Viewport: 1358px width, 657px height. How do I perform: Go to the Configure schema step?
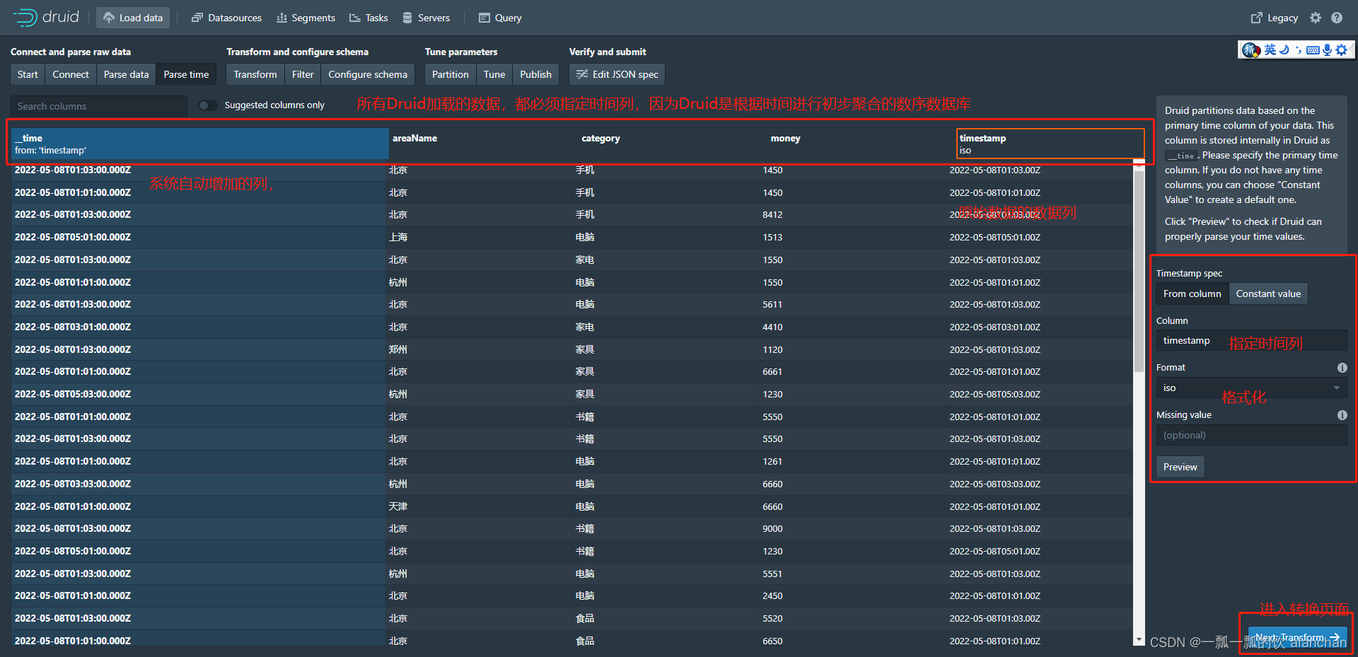point(368,74)
